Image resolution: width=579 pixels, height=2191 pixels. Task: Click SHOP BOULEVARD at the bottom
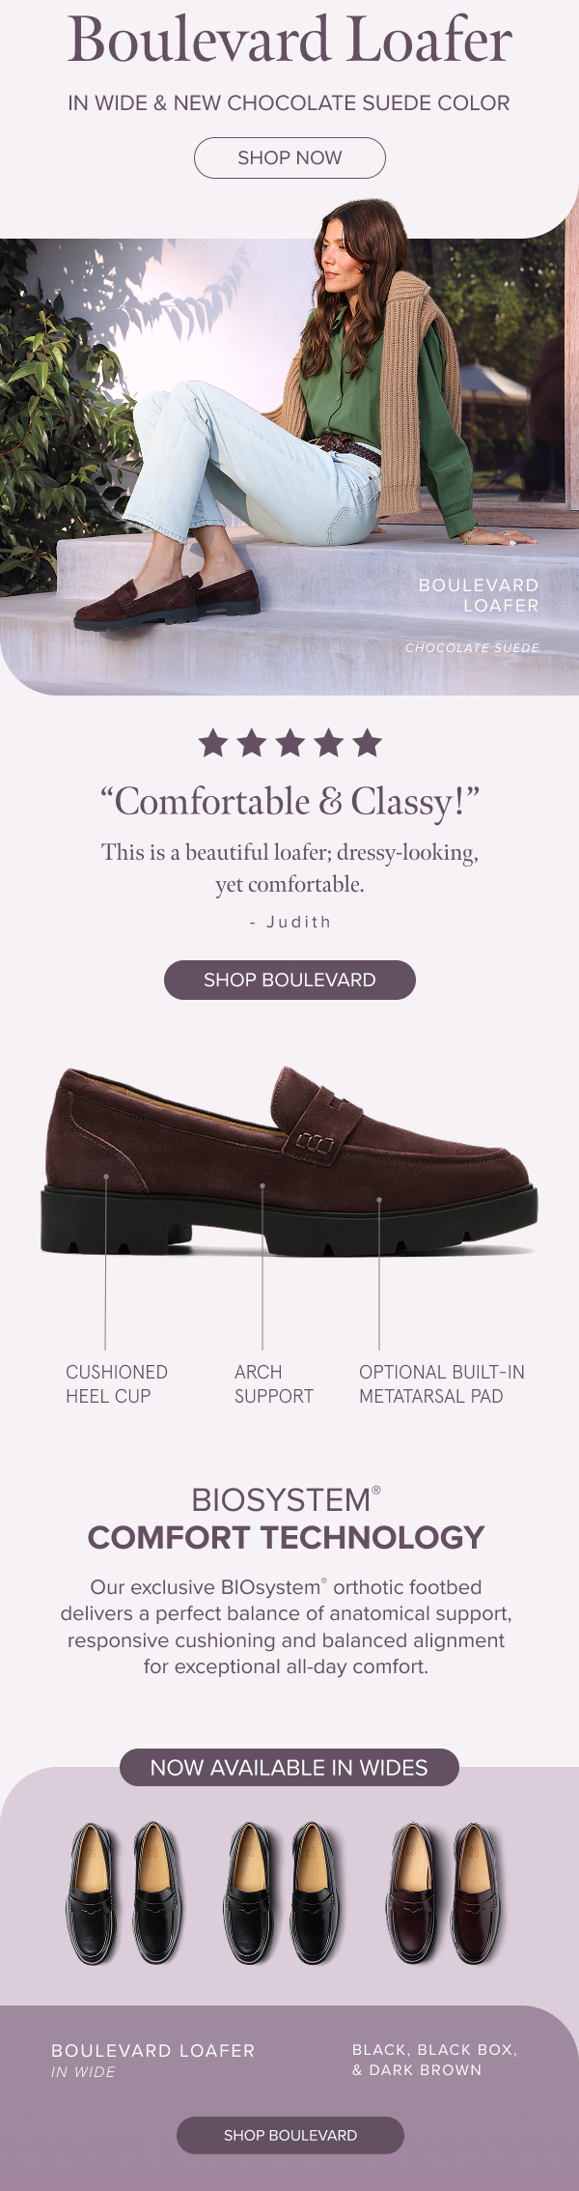tap(289, 2136)
